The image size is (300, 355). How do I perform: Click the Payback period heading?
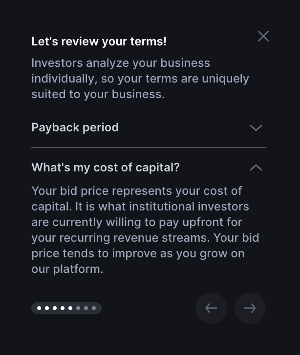(x=75, y=127)
